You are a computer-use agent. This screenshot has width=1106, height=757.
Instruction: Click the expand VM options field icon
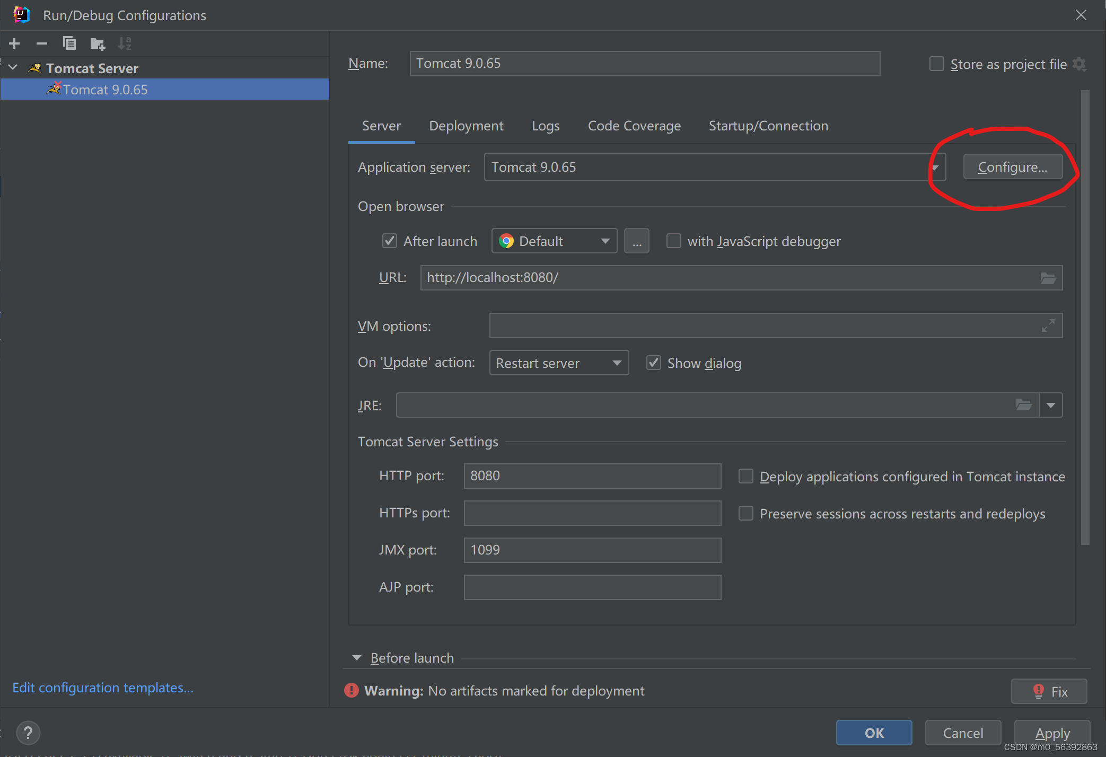(1048, 325)
